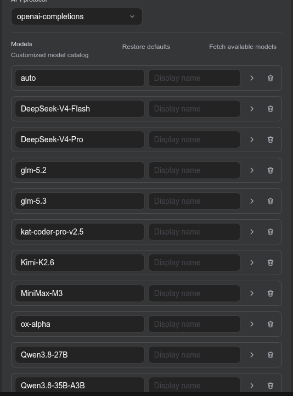
Task: Expand the Qwen3.8-27B row chevron
Action: click(x=252, y=355)
